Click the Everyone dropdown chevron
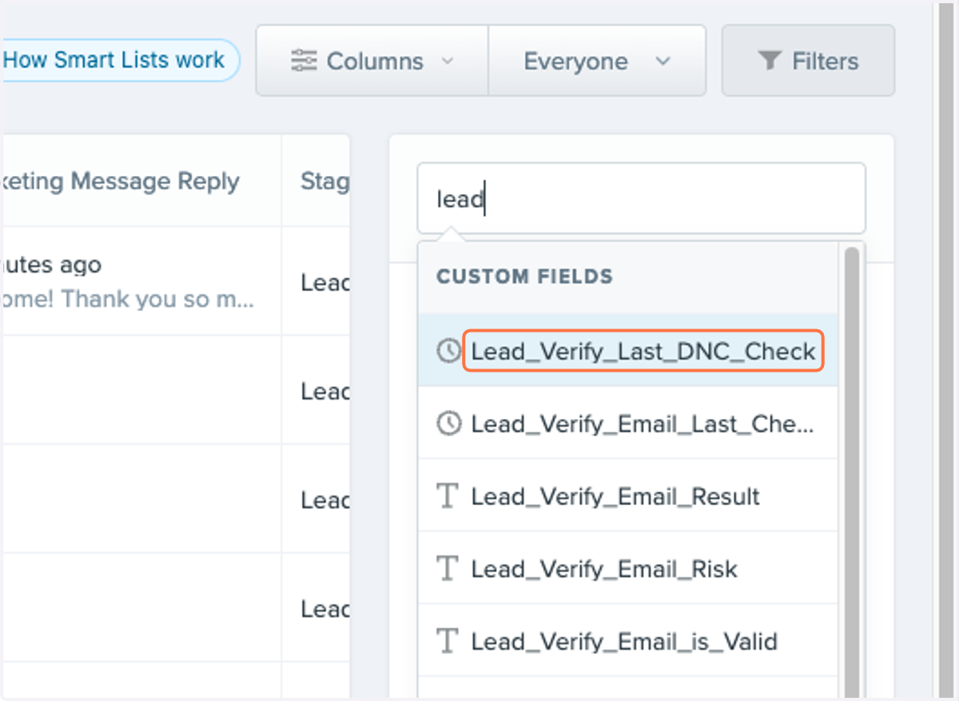Image resolution: width=959 pixels, height=701 pixels. point(663,62)
